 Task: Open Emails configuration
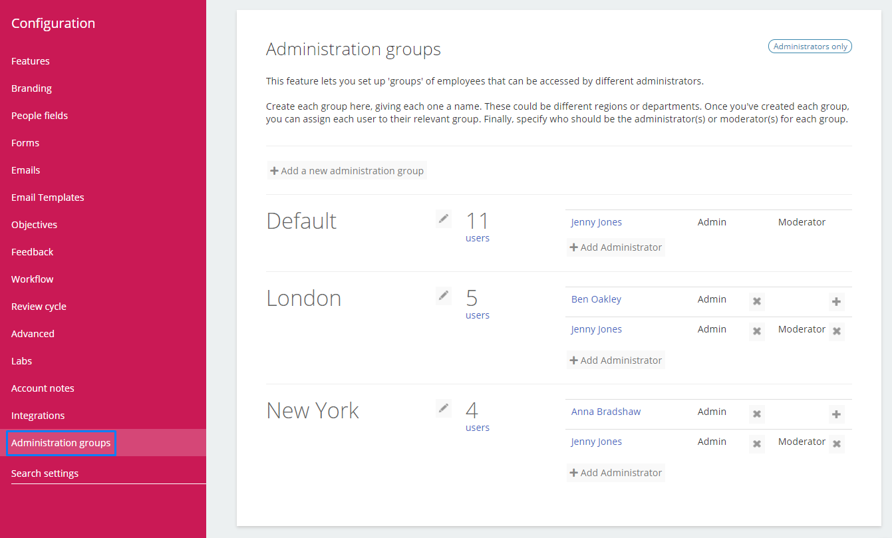tap(26, 170)
